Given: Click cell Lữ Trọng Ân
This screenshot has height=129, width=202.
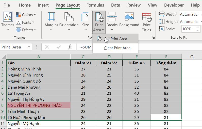Looking at the screenshot, I should (x=39, y=93).
